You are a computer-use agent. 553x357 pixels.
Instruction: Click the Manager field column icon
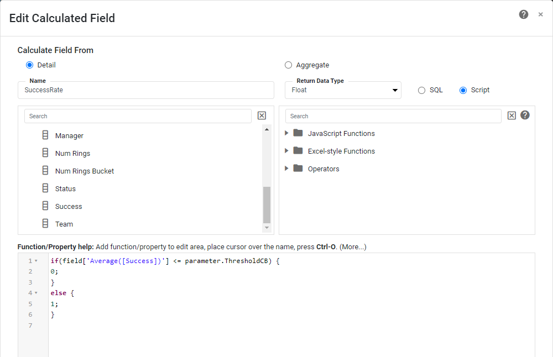[x=45, y=135]
